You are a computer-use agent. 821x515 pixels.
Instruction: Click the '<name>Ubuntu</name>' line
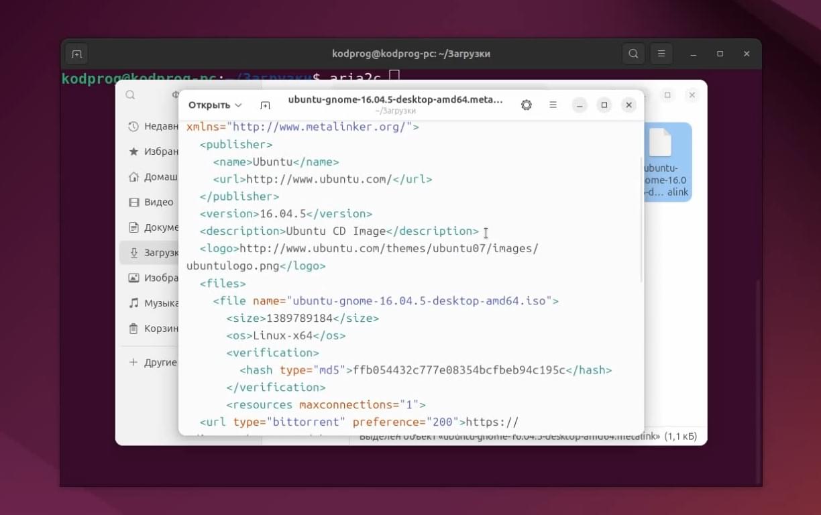[276, 162]
